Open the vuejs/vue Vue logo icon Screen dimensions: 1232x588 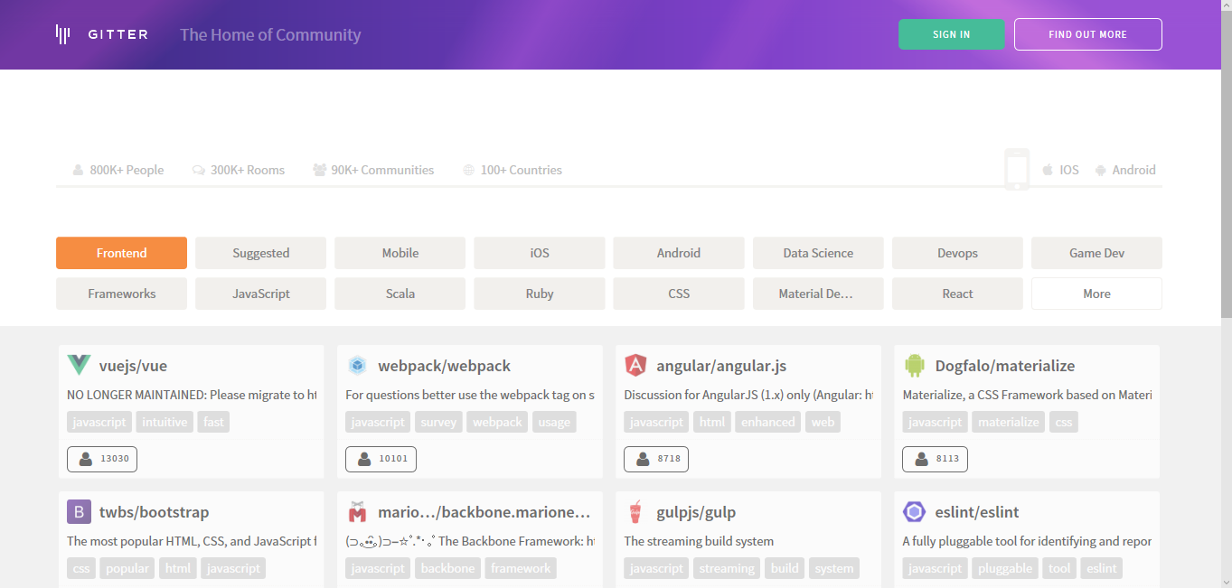(x=79, y=366)
